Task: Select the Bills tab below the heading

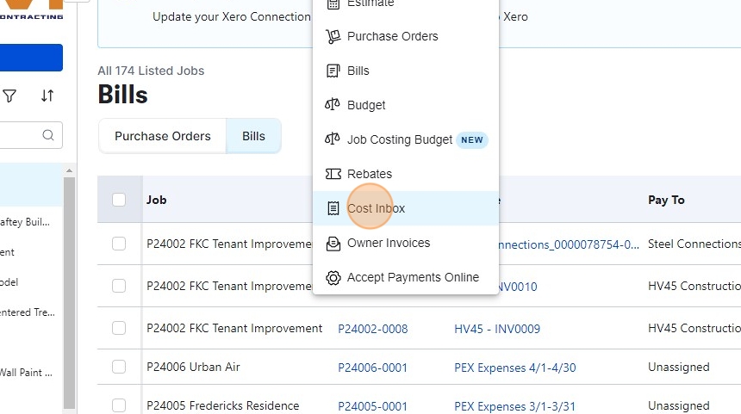Action: pyautogui.click(x=253, y=136)
